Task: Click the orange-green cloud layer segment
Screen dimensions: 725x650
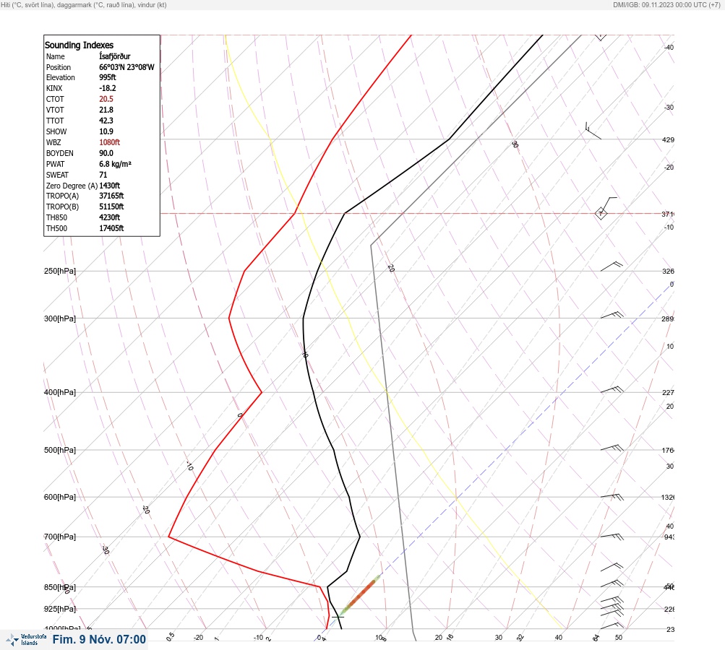Action: point(360,597)
